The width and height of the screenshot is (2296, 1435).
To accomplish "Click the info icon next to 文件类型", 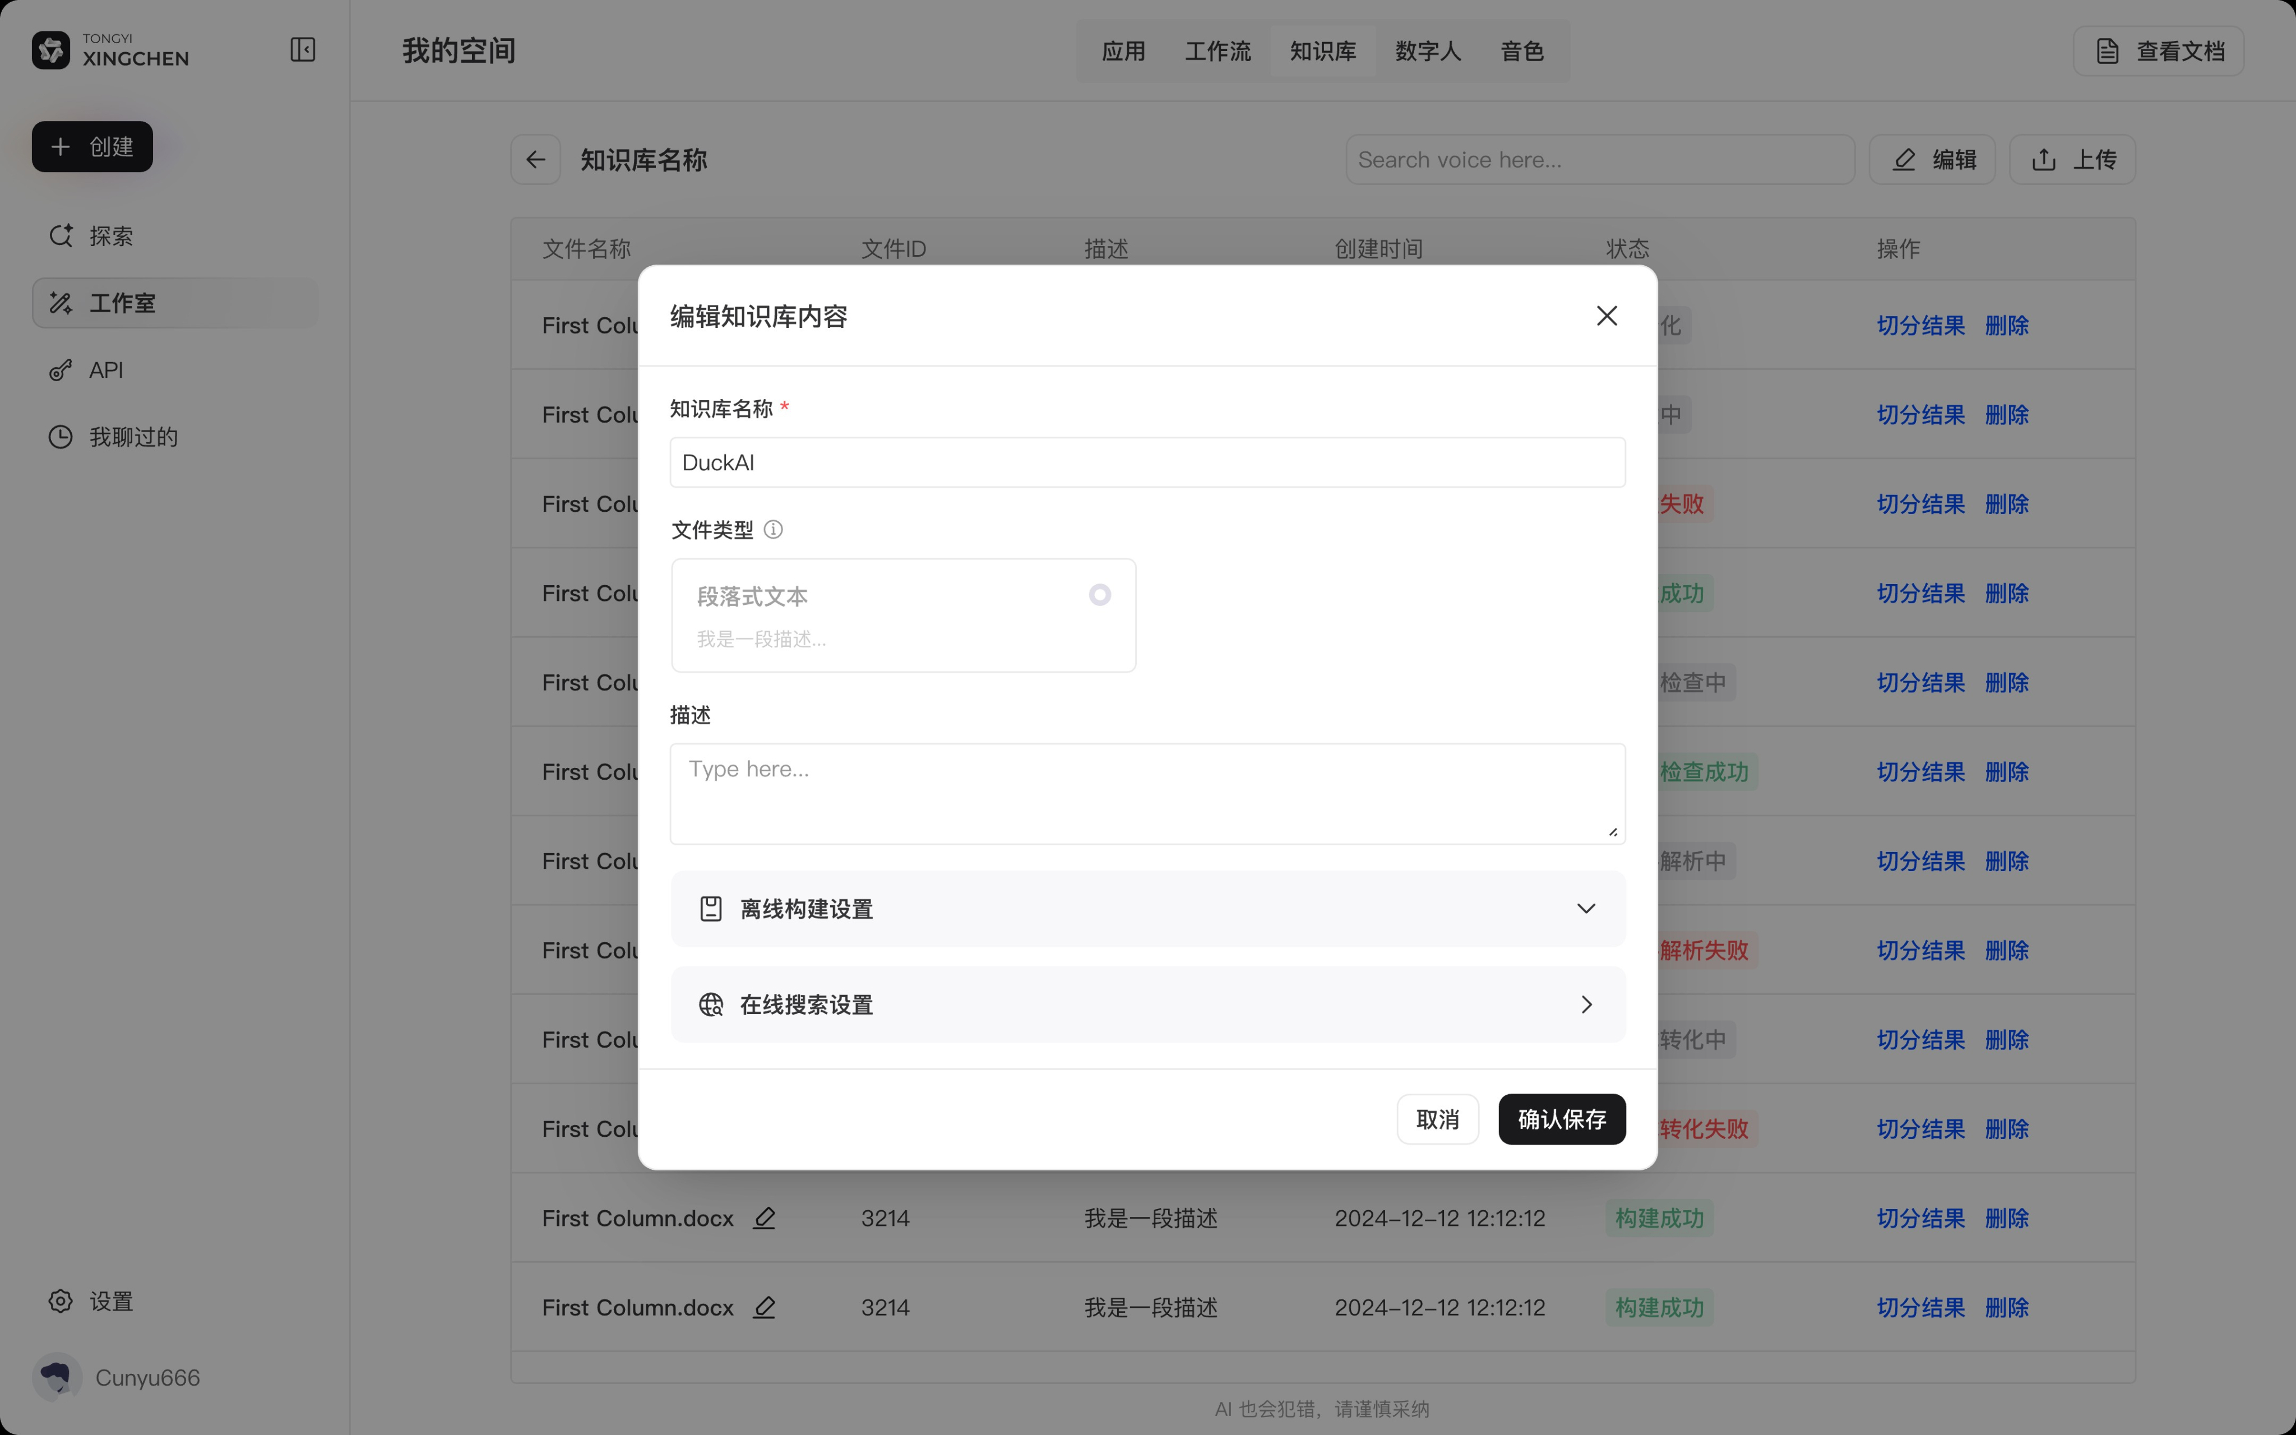I will pos(773,530).
